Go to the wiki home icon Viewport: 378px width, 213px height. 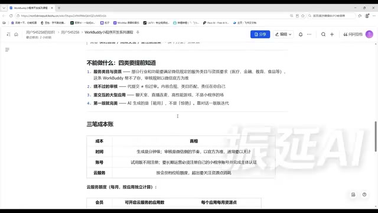[x=16, y=34]
